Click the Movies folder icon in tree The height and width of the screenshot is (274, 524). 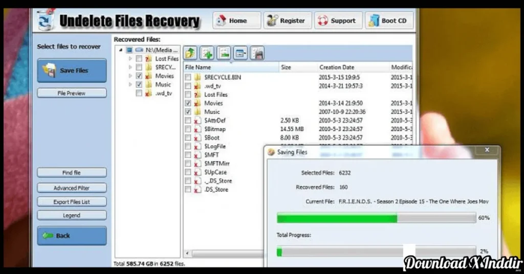point(148,76)
